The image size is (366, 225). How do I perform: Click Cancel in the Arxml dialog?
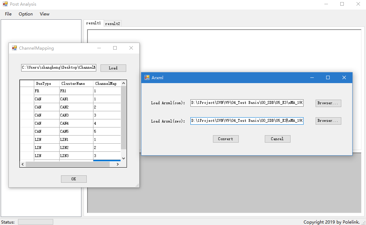[x=277, y=139]
